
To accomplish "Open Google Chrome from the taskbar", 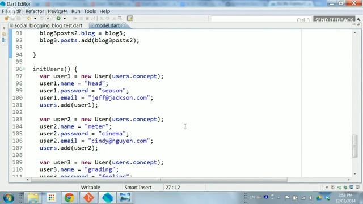I will 69,198.
